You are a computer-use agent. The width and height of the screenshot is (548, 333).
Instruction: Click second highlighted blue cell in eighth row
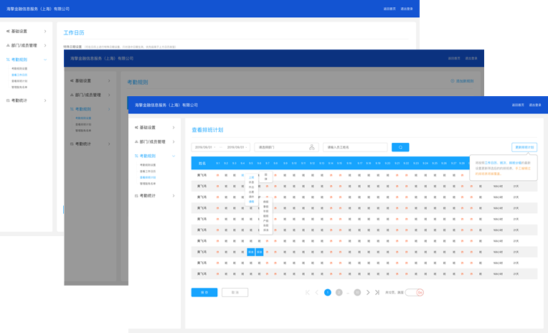[x=260, y=252]
